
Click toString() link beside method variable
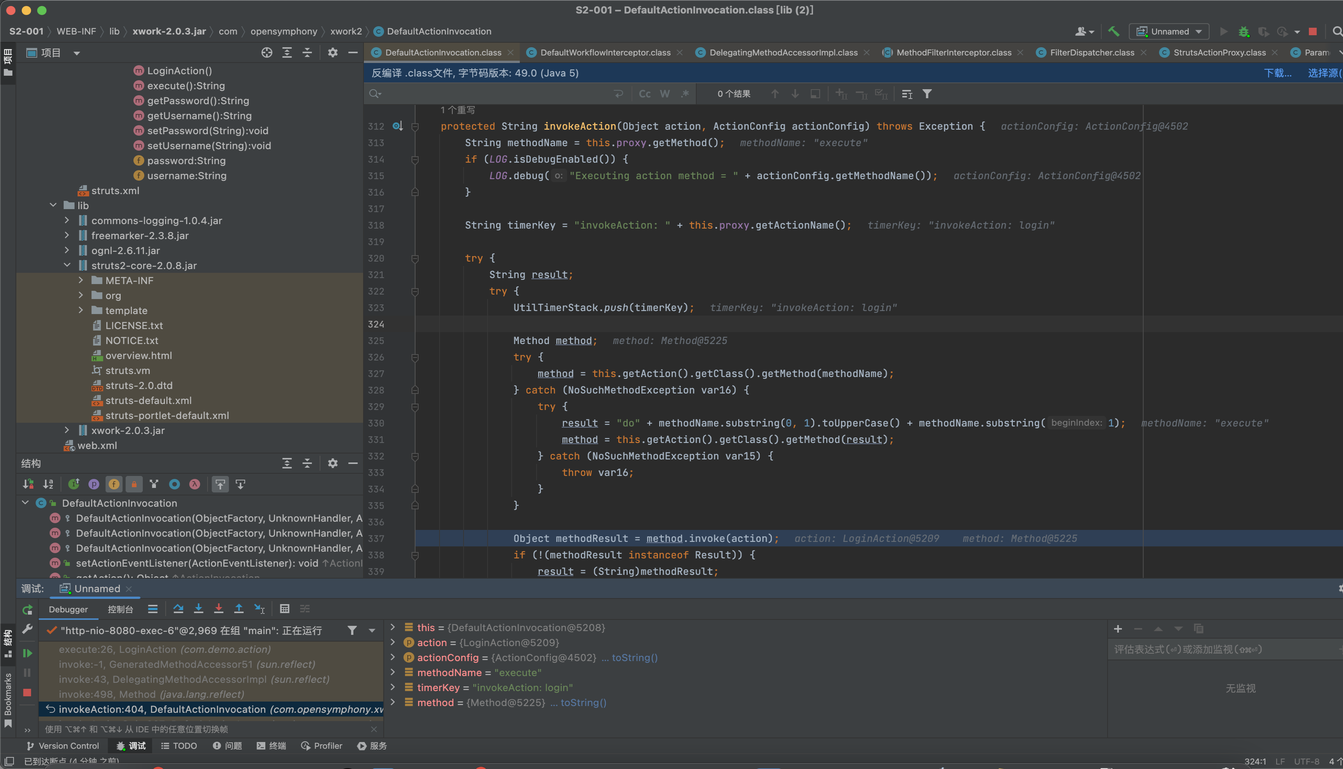(583, 702)
